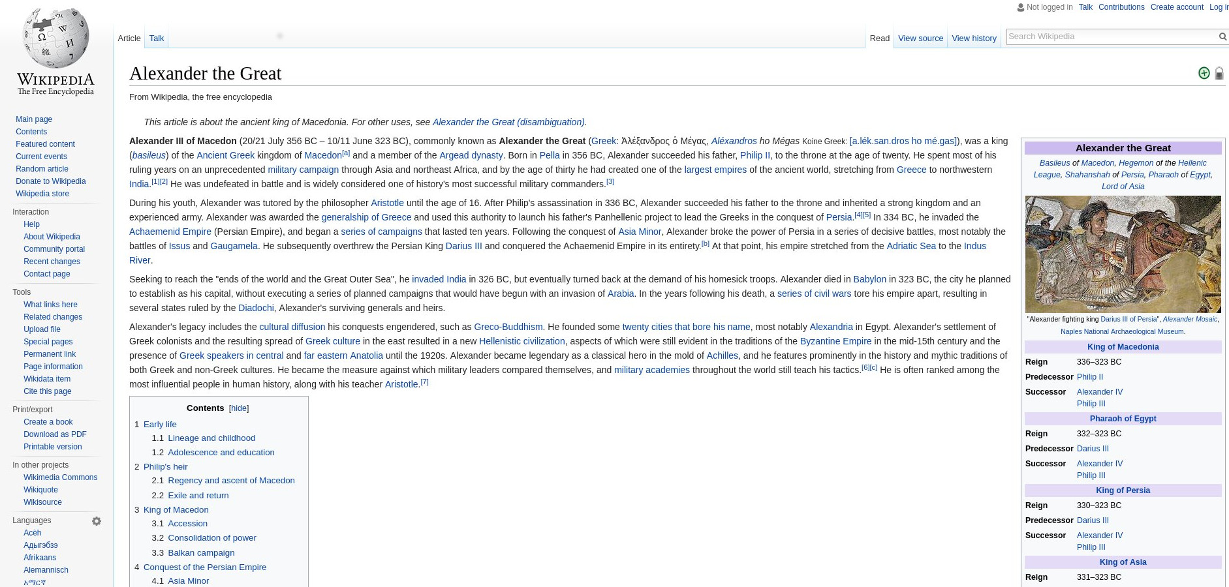The image size is (1229, 587).
Task: Open the Languages settings gear
Action: [x=97, y=521]
